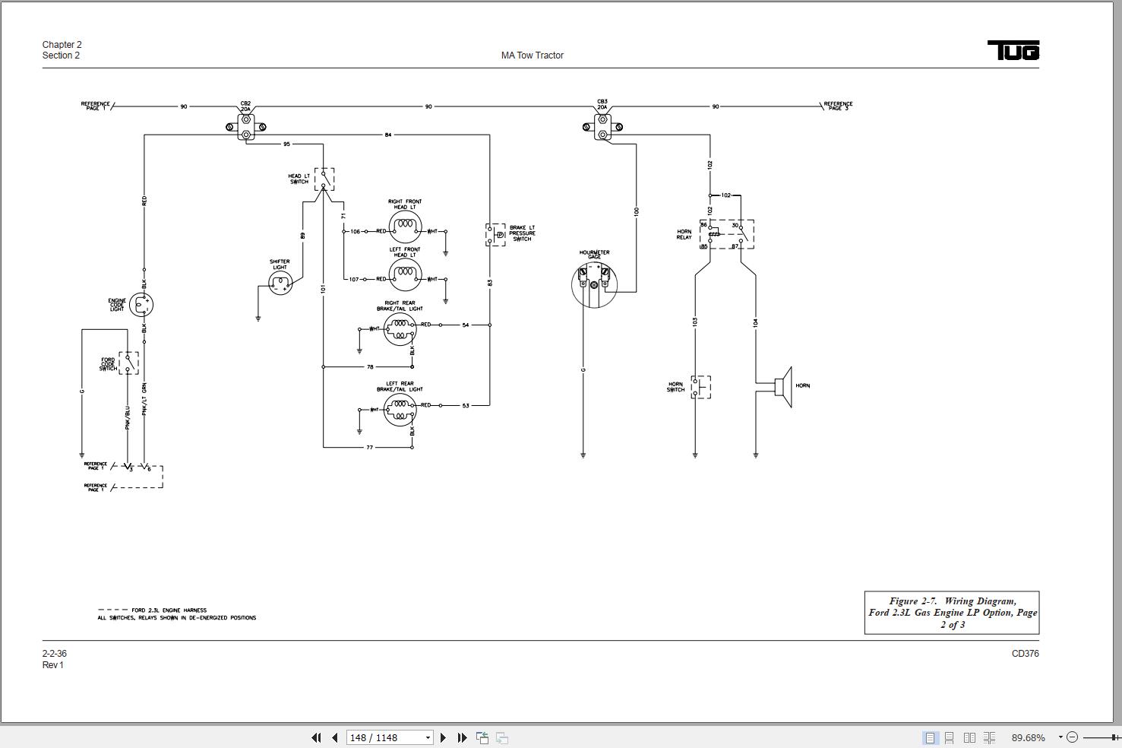Screen dimensions: 1122x748
Task: Click the Right Rear Brake/Tail Light symbol
Action: click(x=400, y=329)
